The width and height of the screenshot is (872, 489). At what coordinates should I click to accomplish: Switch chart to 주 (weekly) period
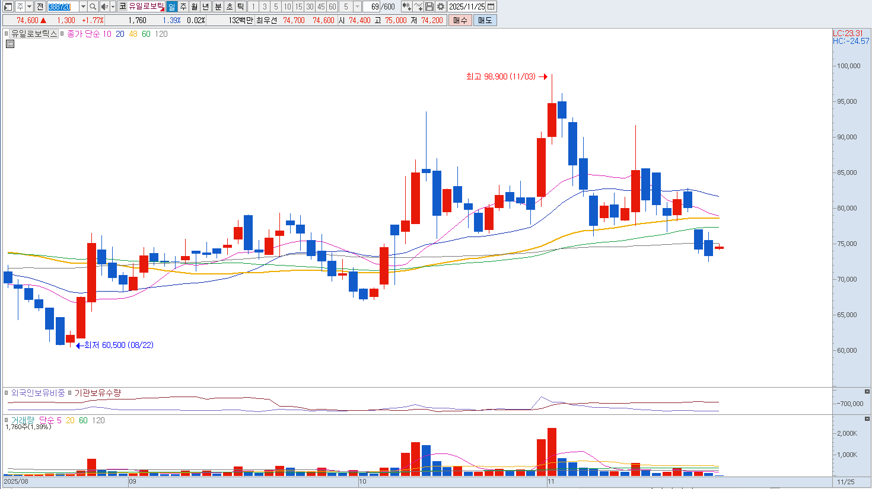coord(183,7)
